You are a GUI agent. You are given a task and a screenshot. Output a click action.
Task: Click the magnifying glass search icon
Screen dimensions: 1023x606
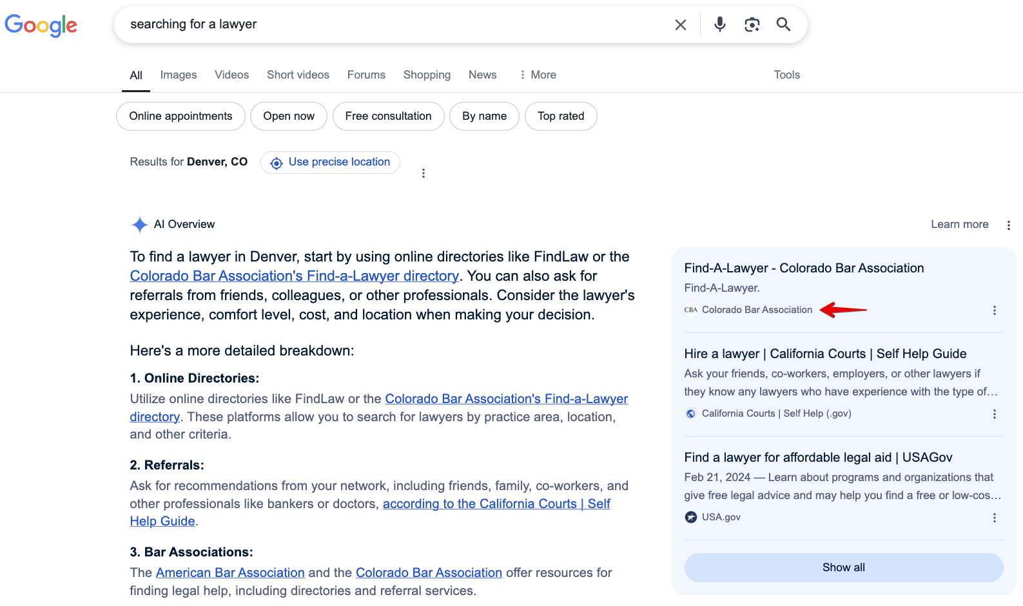(x=783, y=24)
